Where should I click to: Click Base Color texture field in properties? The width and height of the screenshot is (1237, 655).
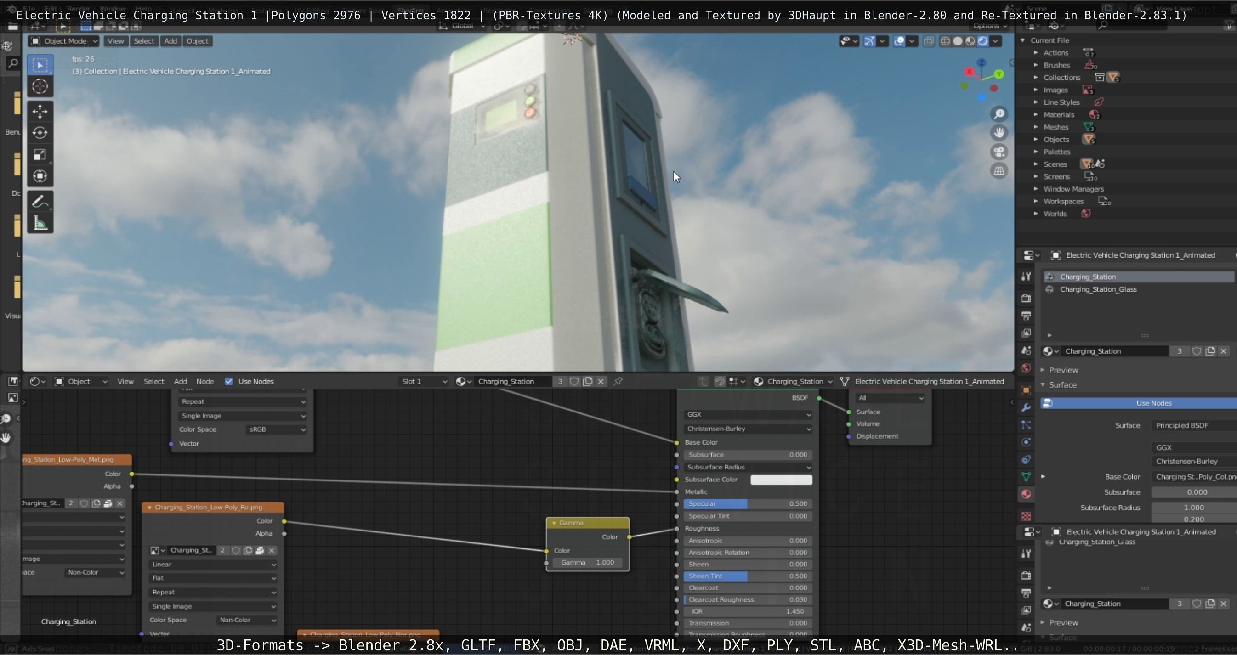point(1194,477)
